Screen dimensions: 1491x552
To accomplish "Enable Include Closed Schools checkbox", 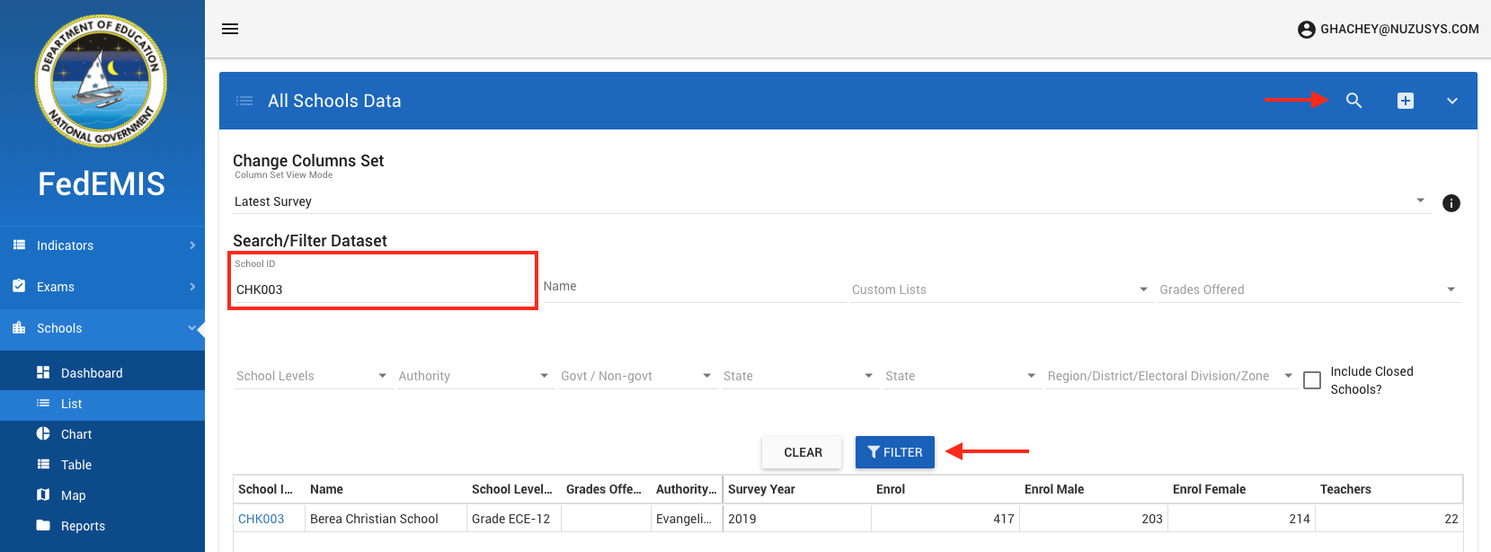I will point(1312,380).
